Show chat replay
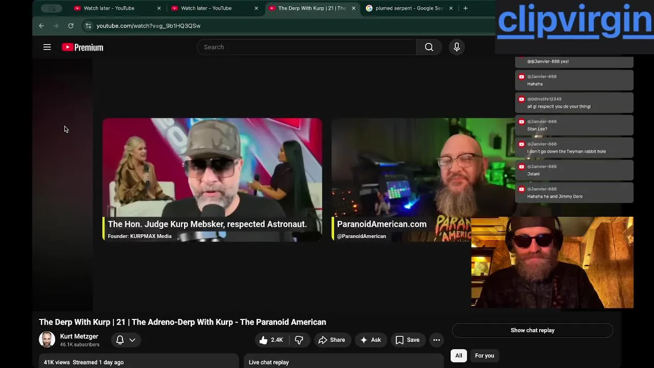 (x=532, y=330)
